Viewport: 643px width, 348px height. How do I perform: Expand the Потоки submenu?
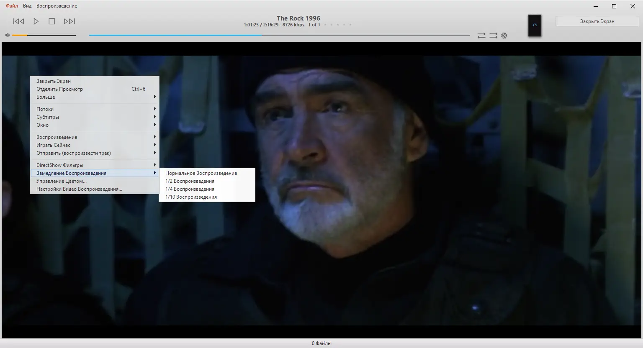(x=95, y=109)
